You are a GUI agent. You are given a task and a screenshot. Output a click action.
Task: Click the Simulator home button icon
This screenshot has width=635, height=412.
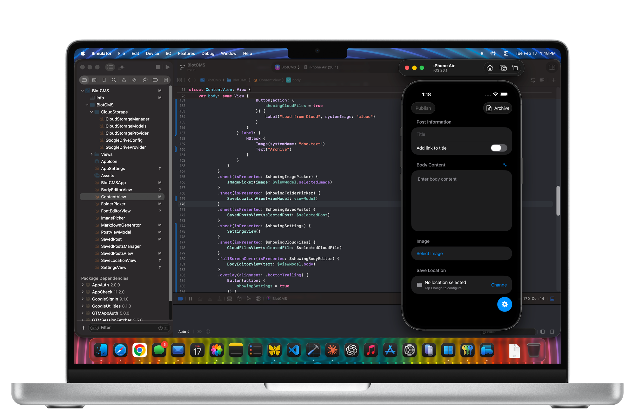click(490, 68)
